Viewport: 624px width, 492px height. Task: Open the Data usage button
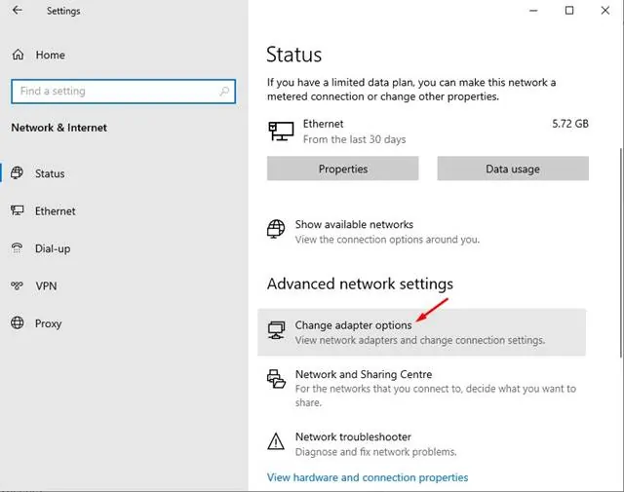(513, 169)
